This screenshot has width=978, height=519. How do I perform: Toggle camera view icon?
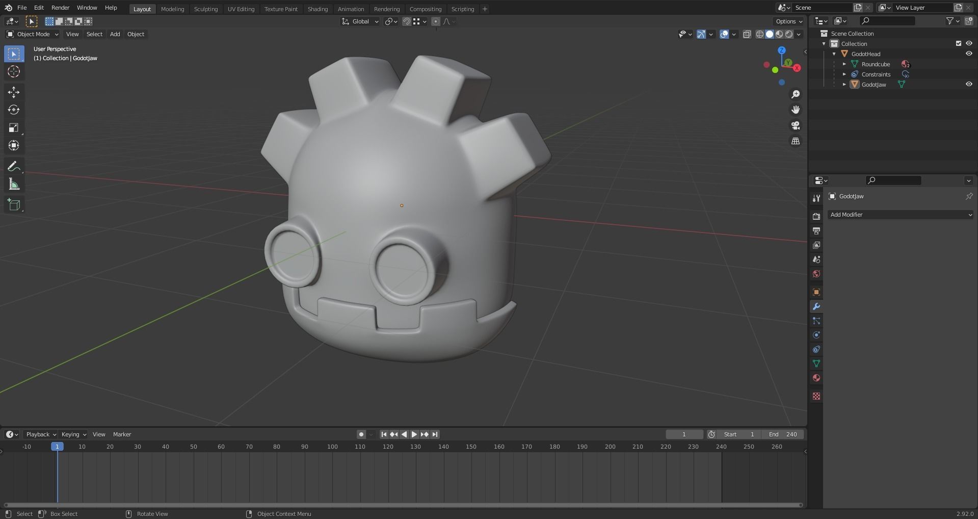point(796,125)
